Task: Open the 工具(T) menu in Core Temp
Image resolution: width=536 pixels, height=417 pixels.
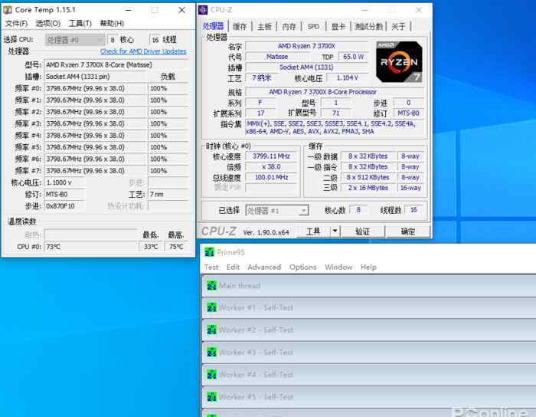Action: [x=80, y=23]
